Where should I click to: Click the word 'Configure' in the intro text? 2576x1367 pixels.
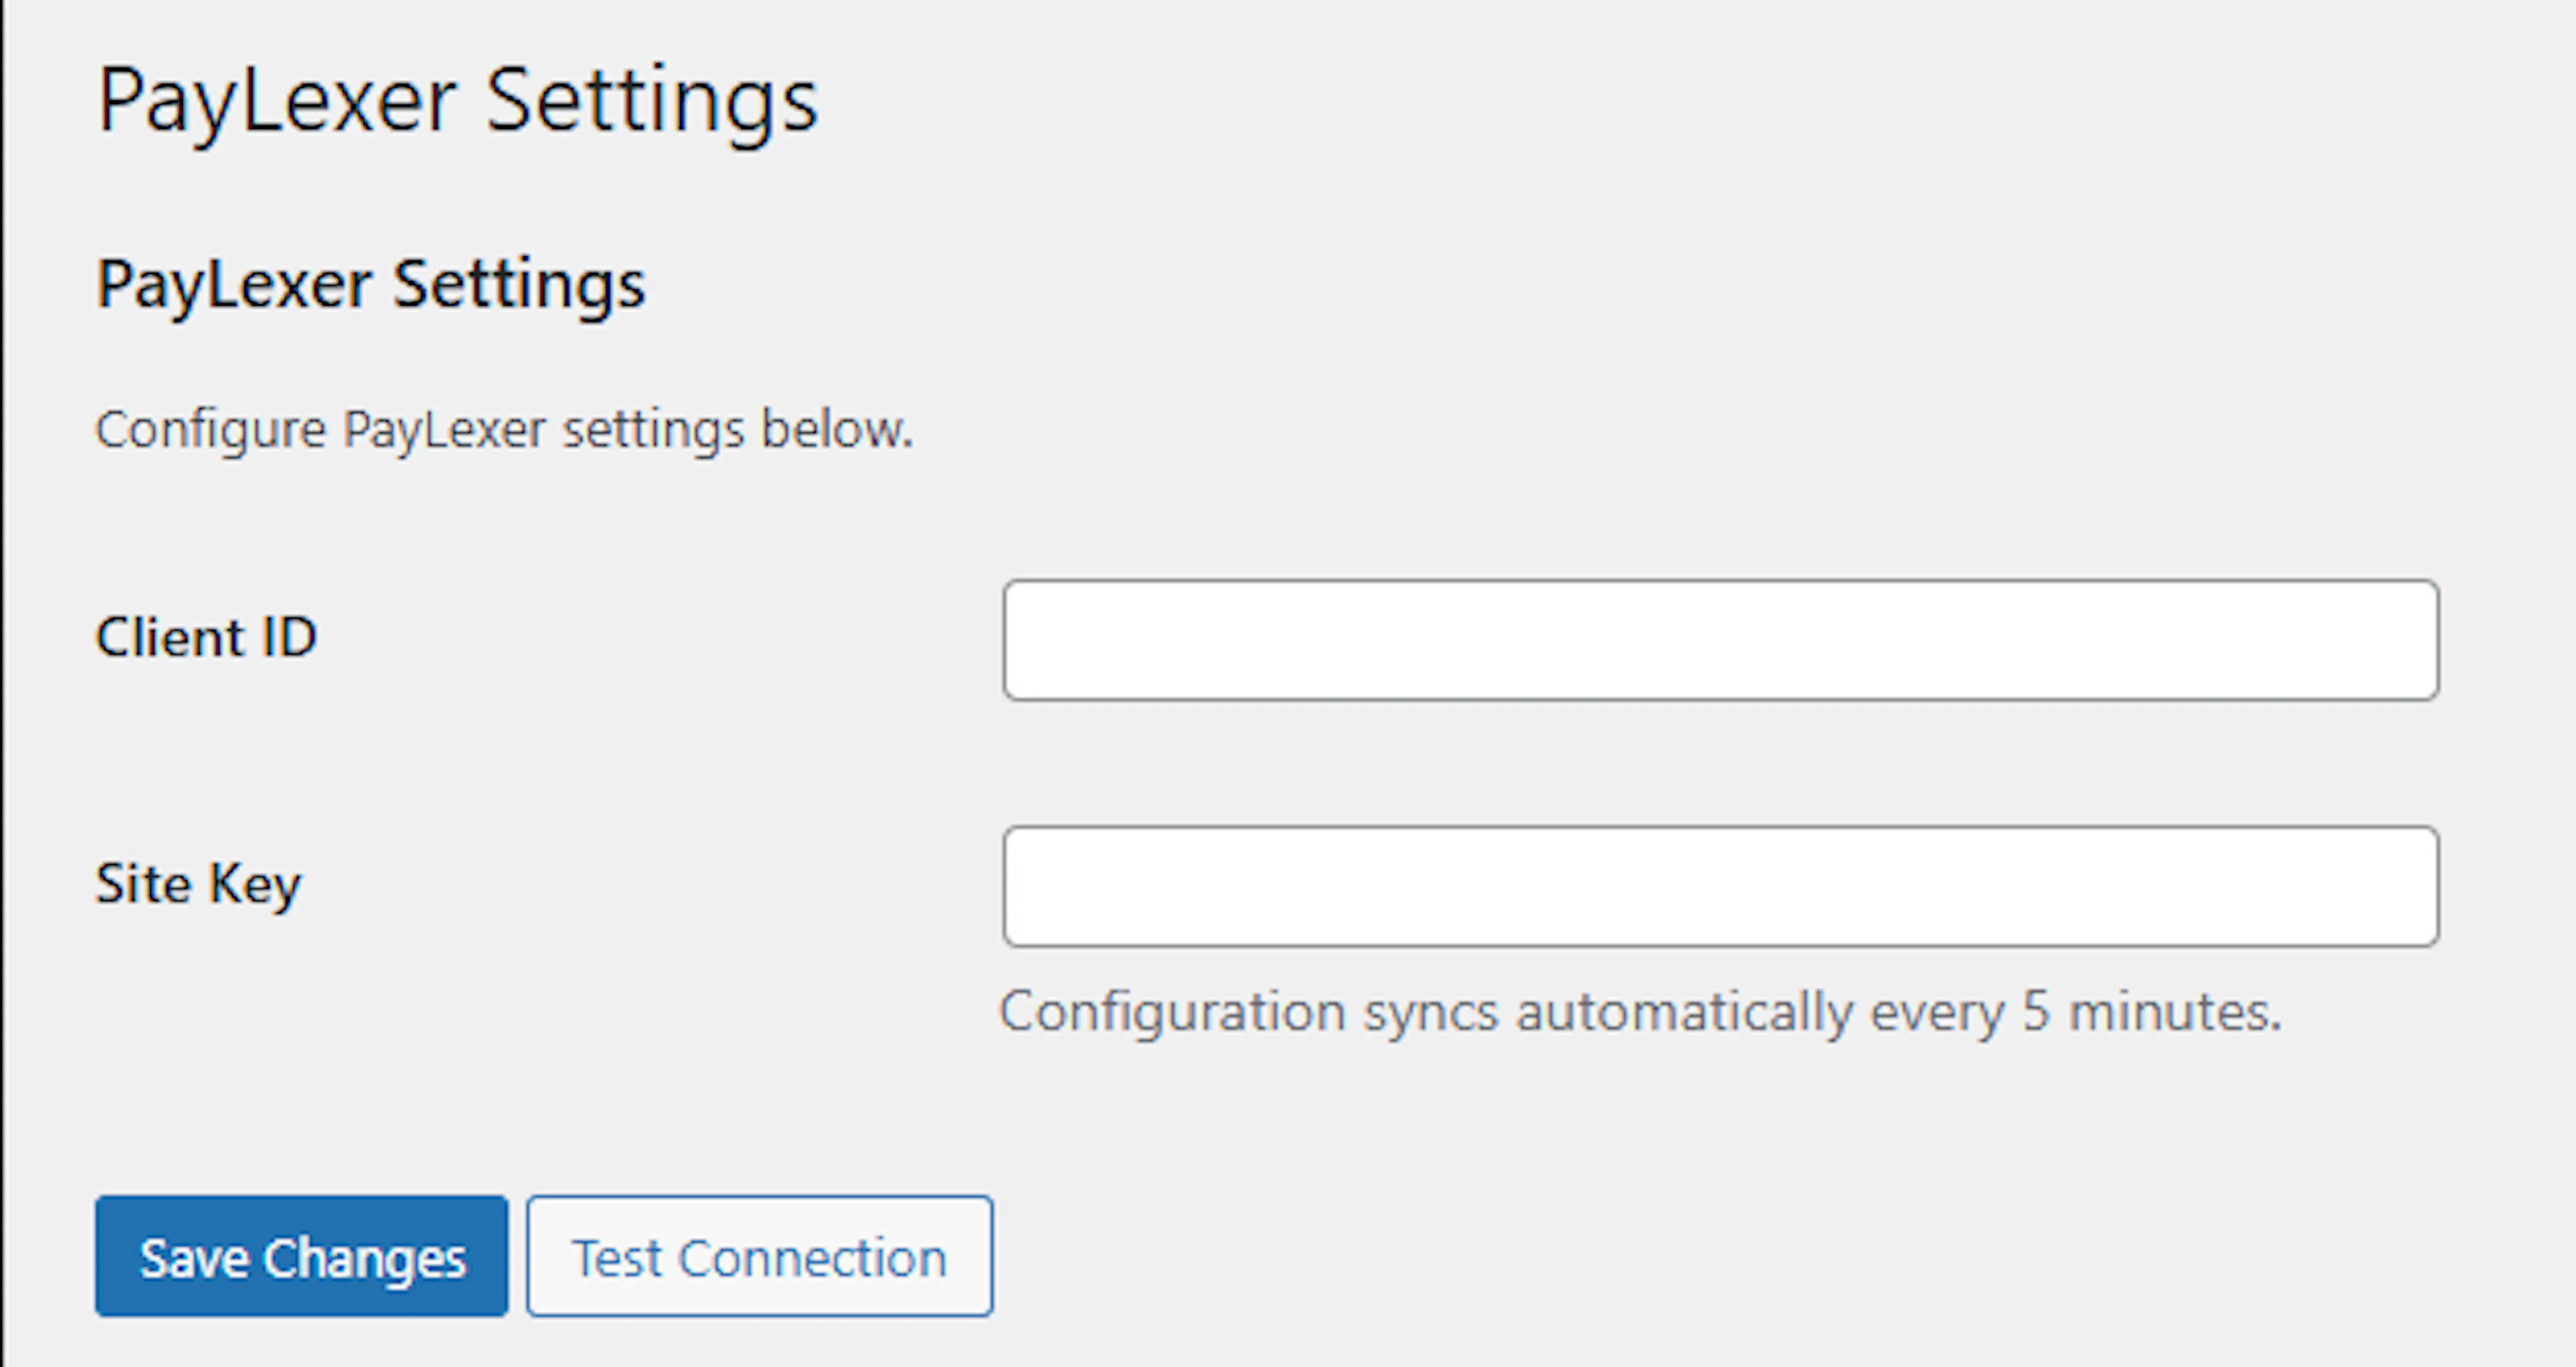(210, 430)
